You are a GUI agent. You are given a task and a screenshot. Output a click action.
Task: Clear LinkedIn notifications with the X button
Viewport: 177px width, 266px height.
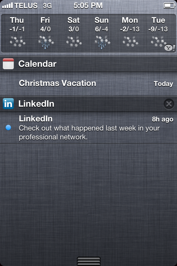[169, 104]
